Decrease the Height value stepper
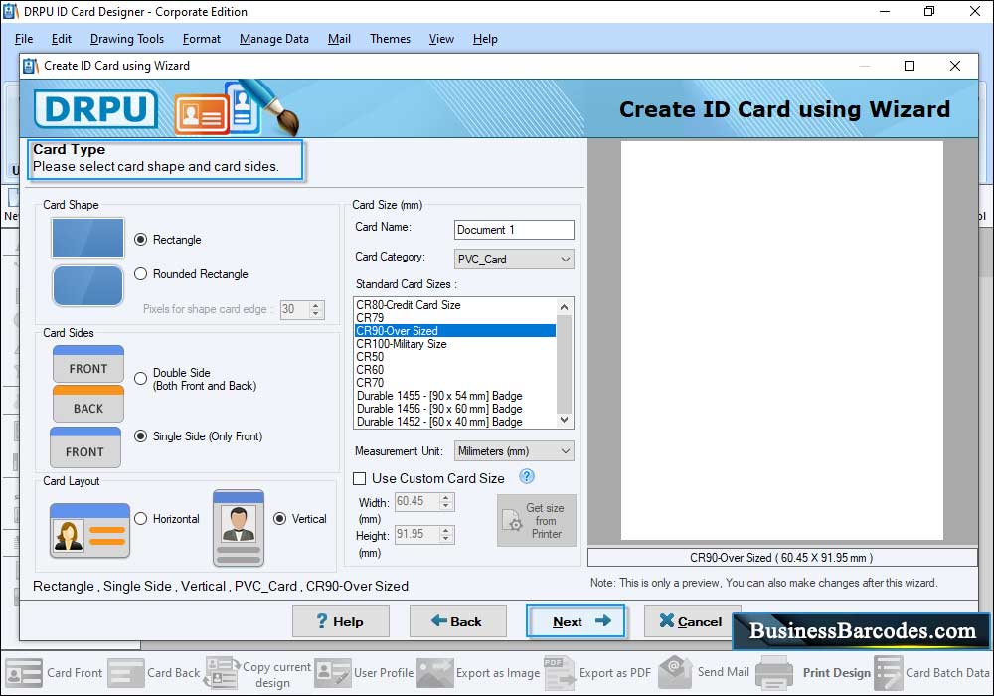Screen dimensions: 994x696 tap(446, 539)
